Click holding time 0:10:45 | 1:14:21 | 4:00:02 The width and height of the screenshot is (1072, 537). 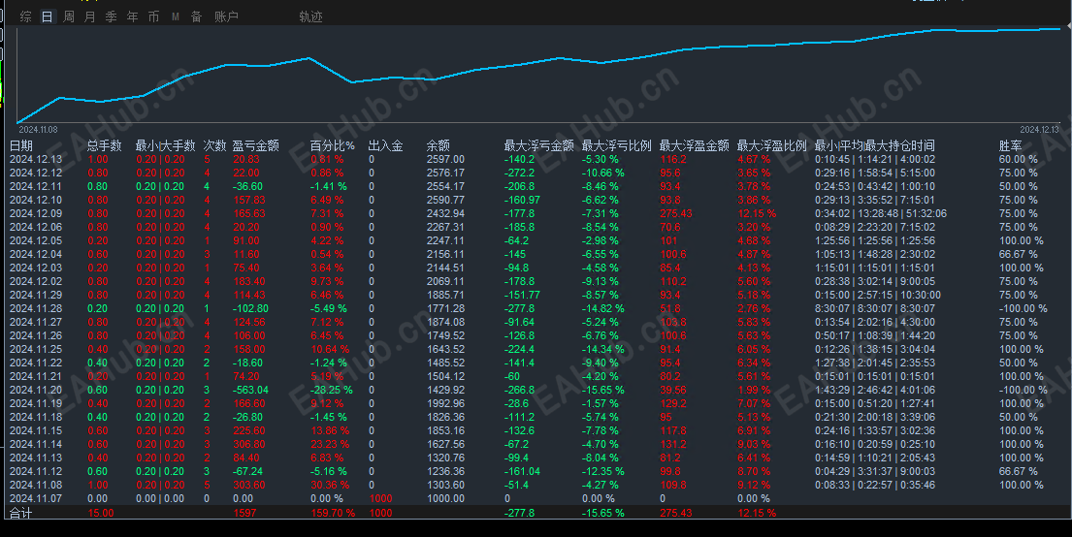874,159
